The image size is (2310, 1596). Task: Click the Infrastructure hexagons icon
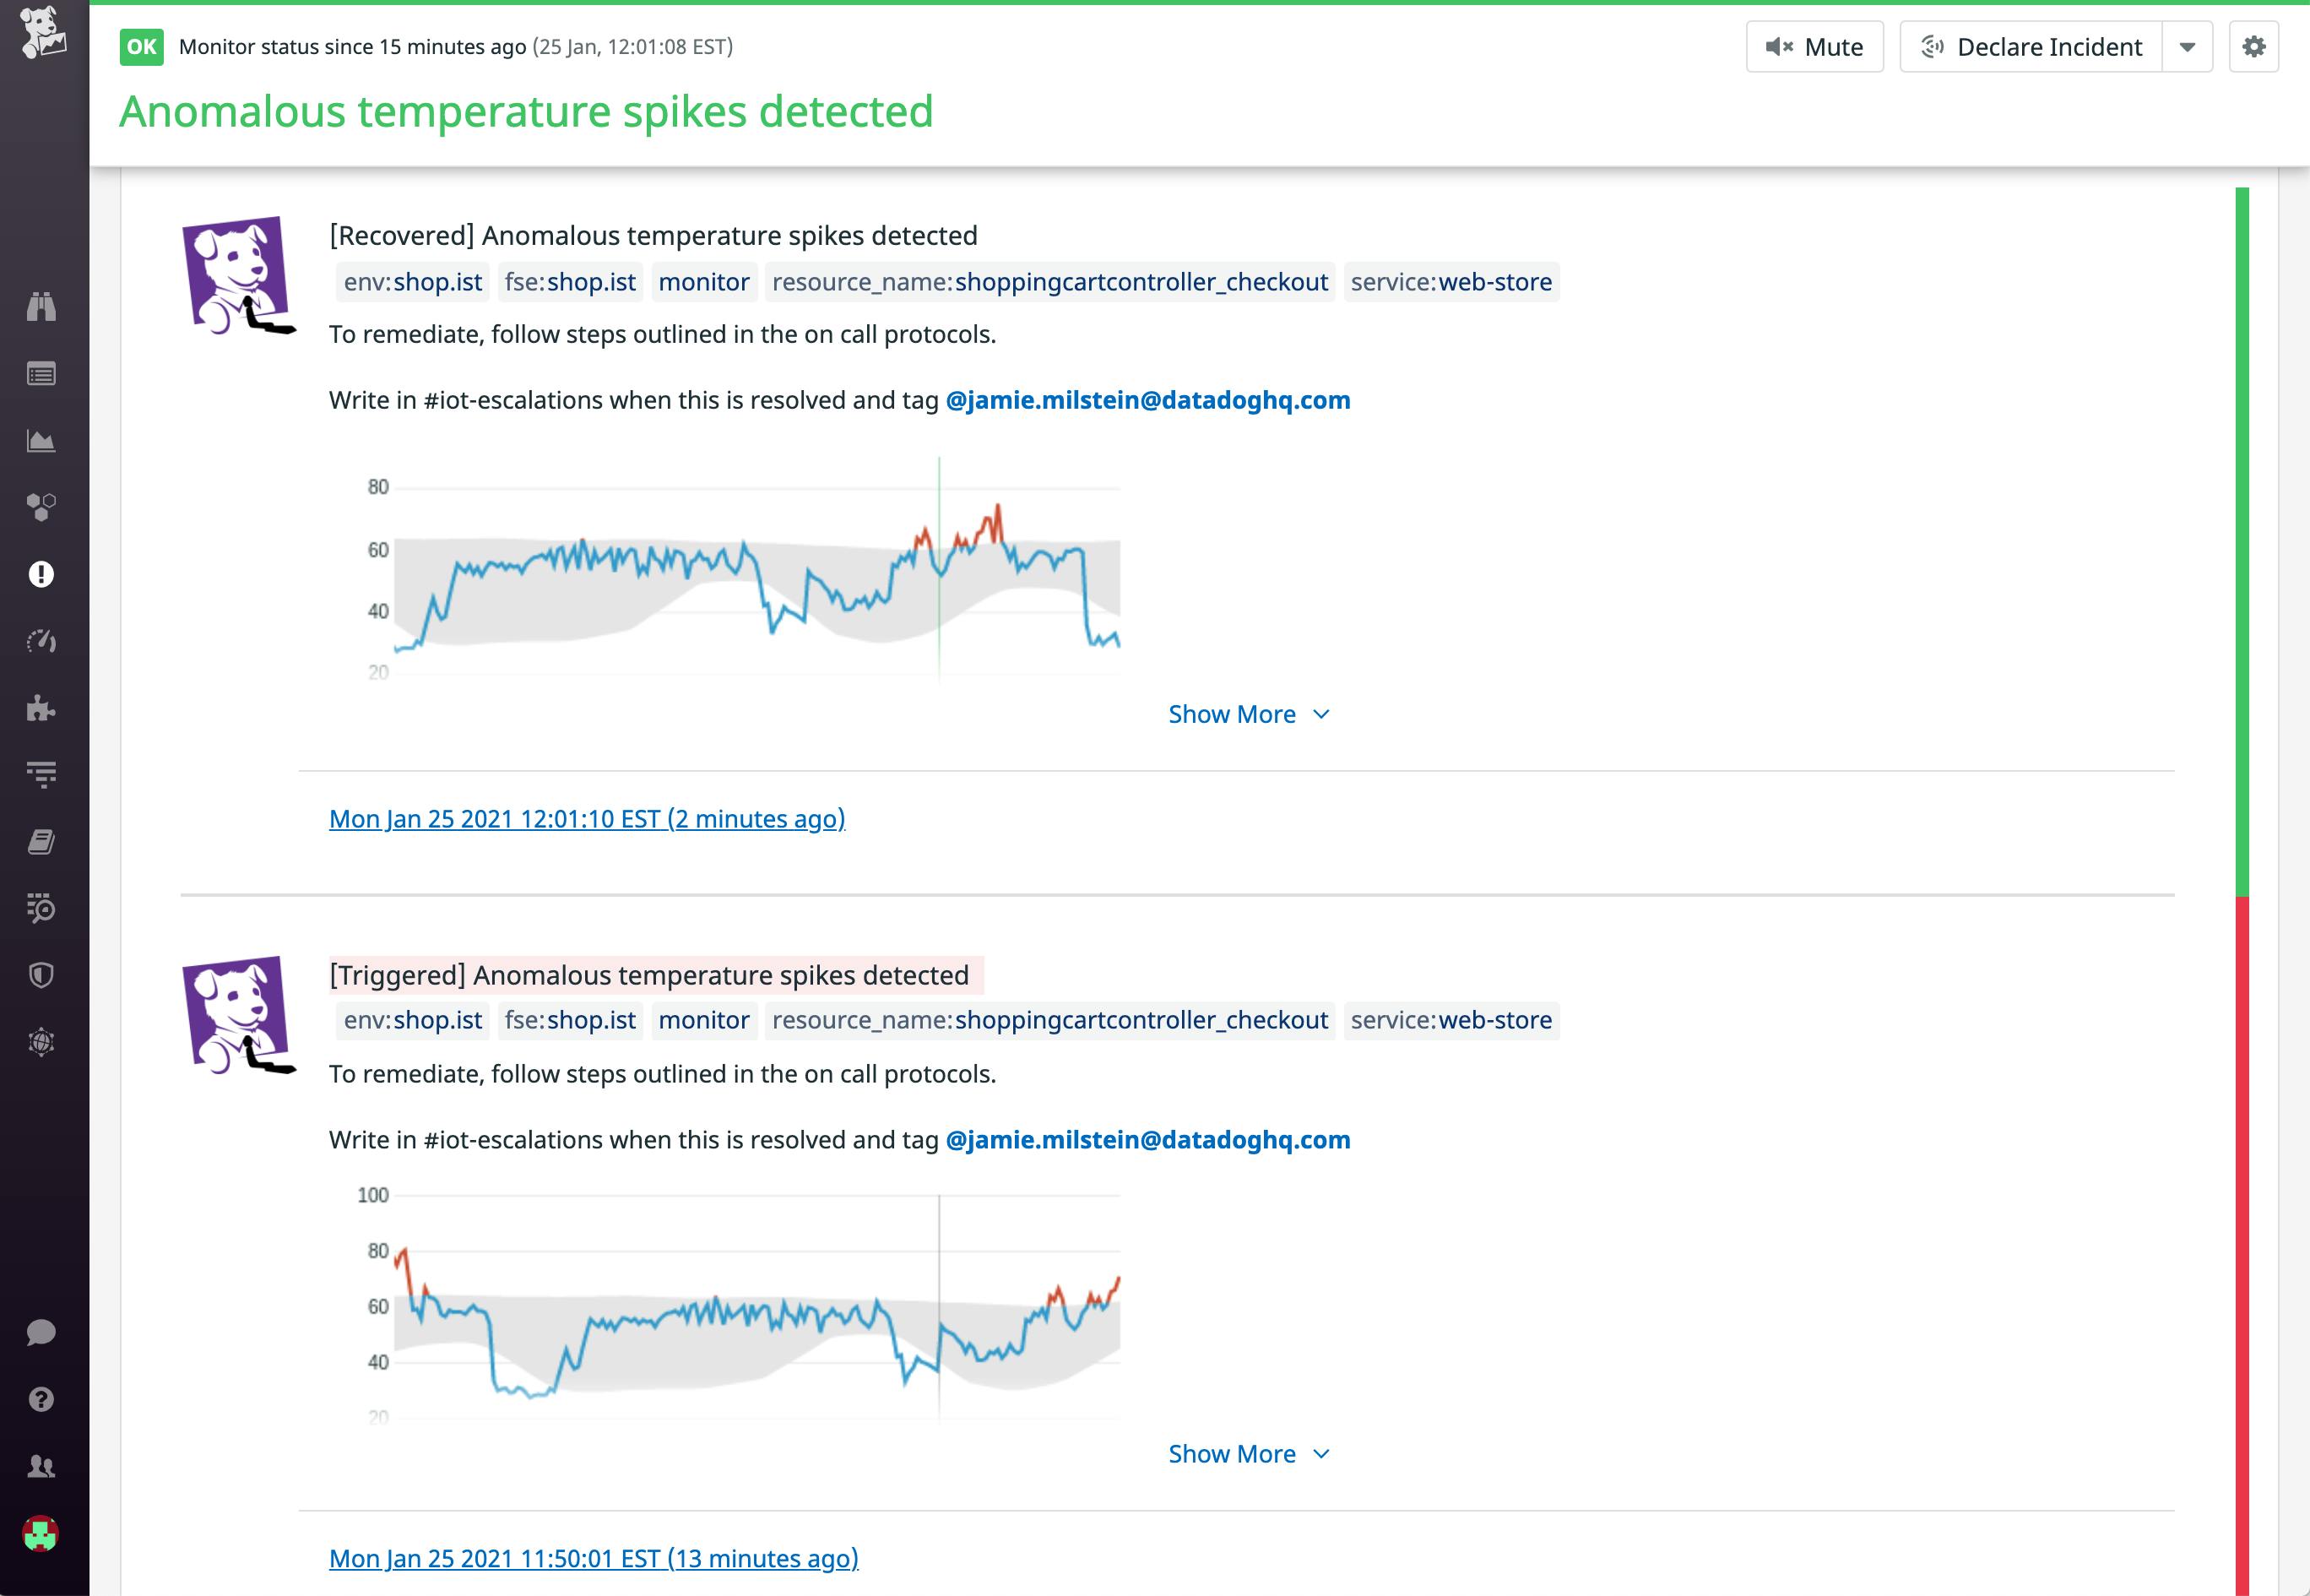41,507
